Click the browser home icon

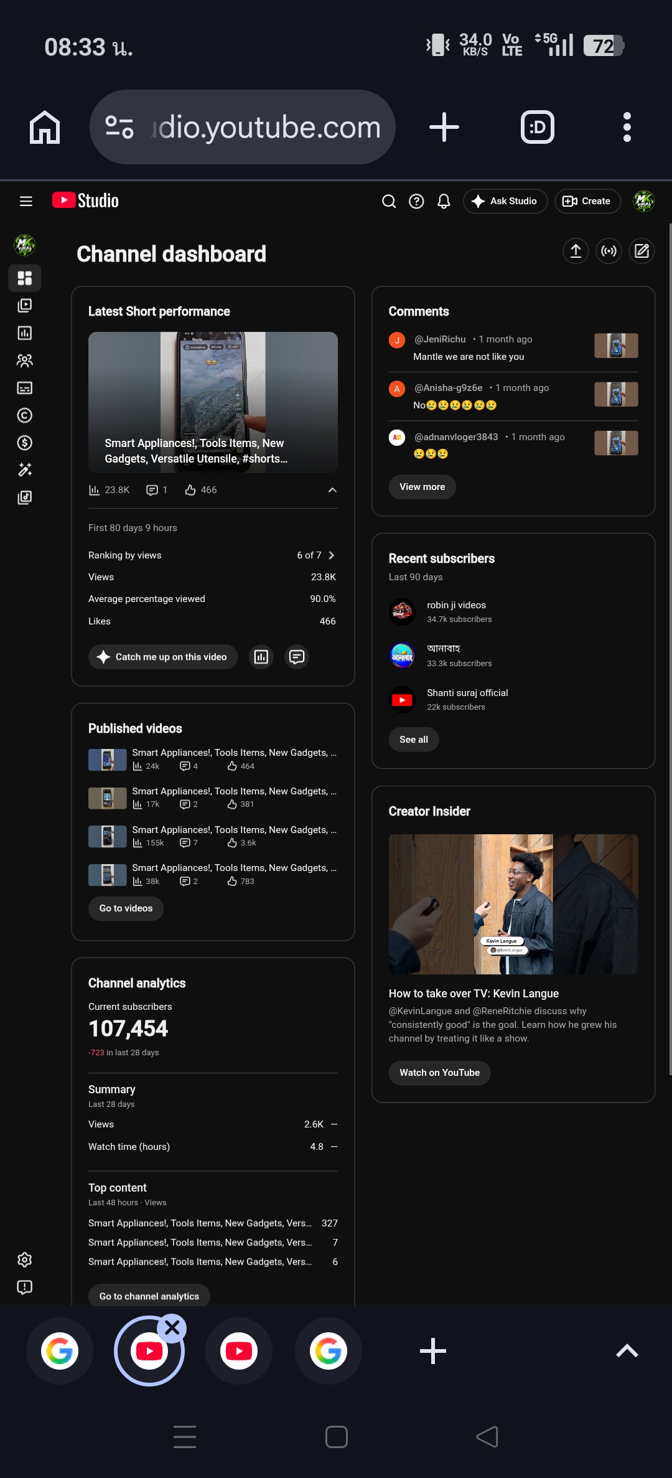click(45, 128)
